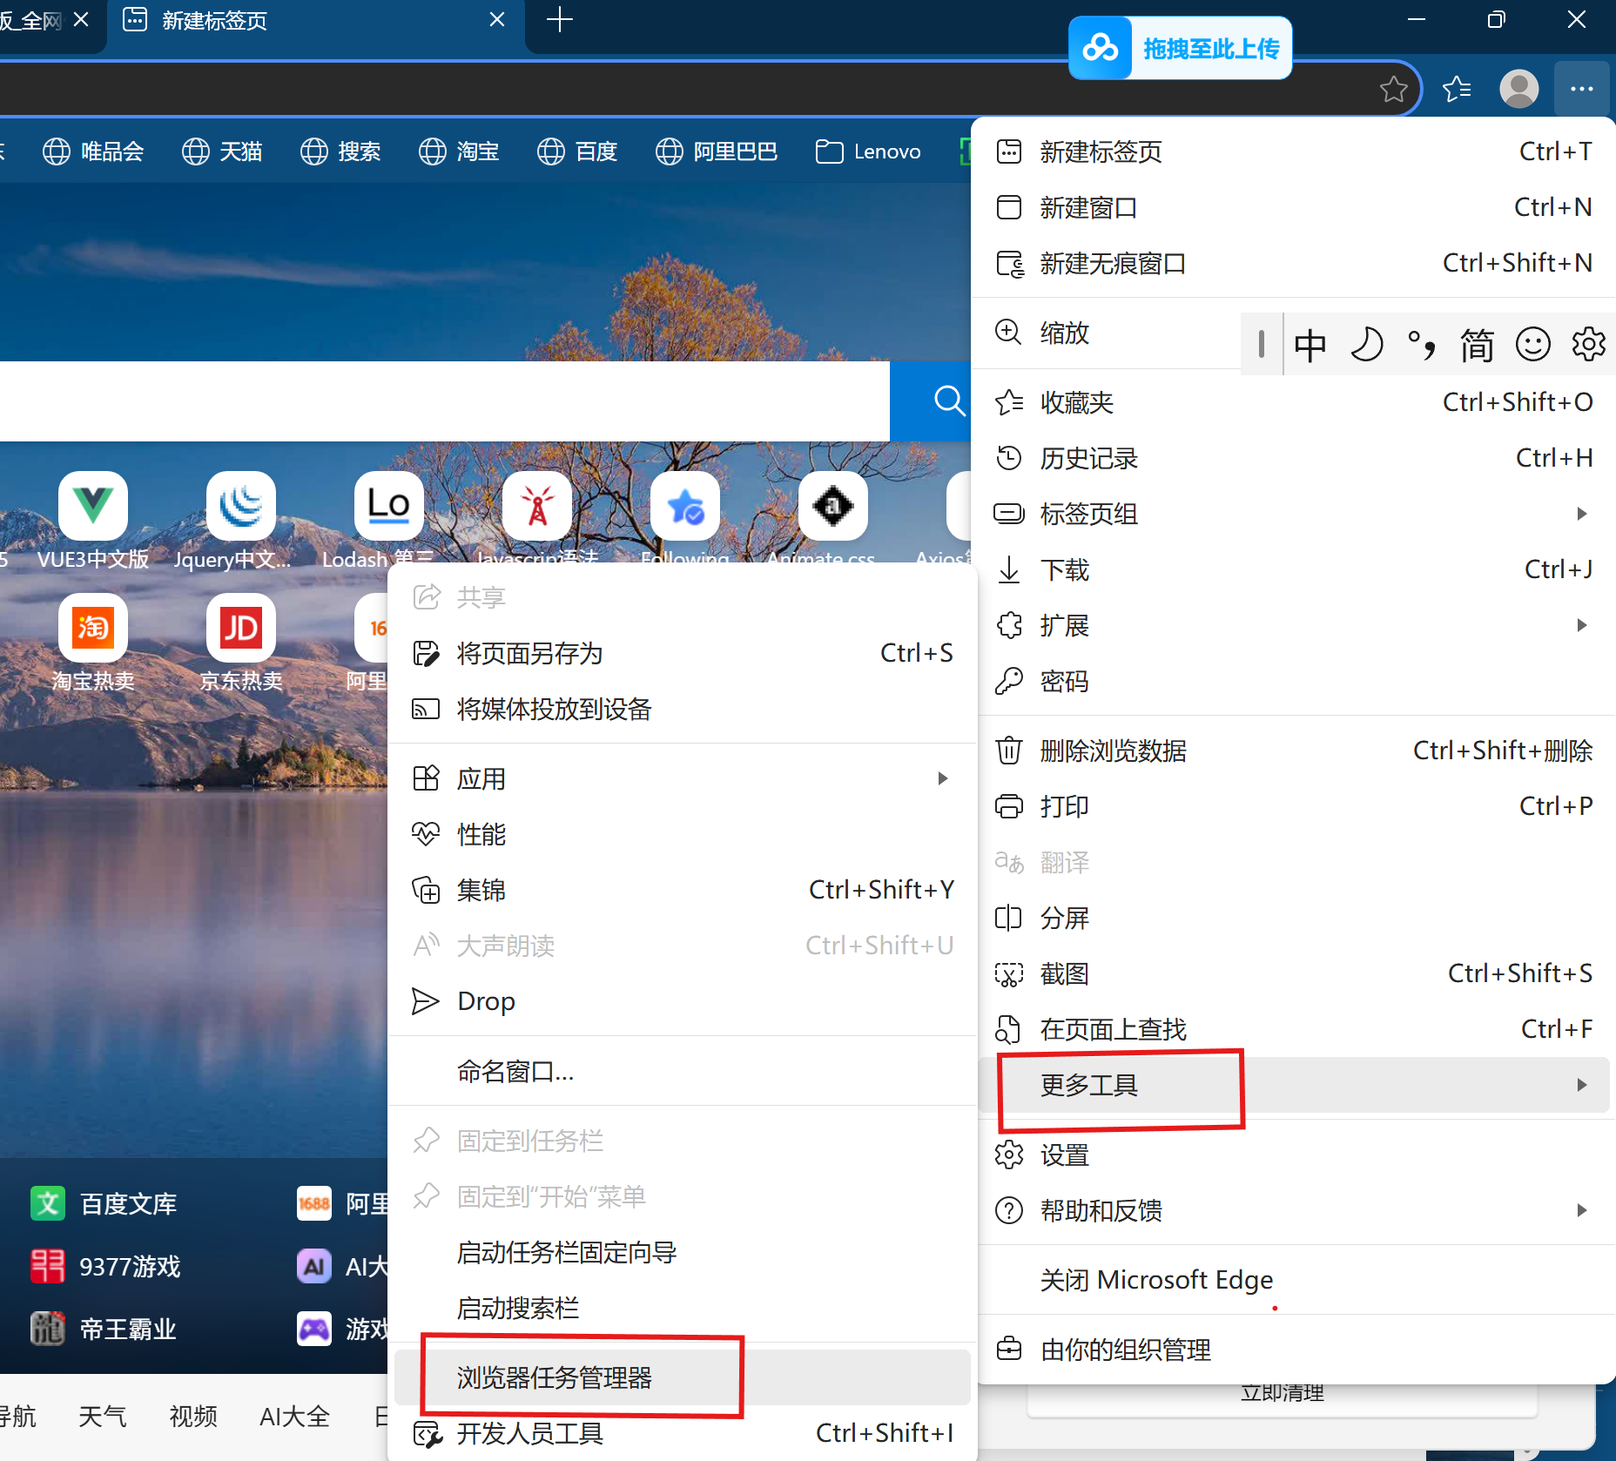The height and width of the screenshot is (1461, 1616).
Task: Click inside the homepage search box
Action: pos(435,401)
